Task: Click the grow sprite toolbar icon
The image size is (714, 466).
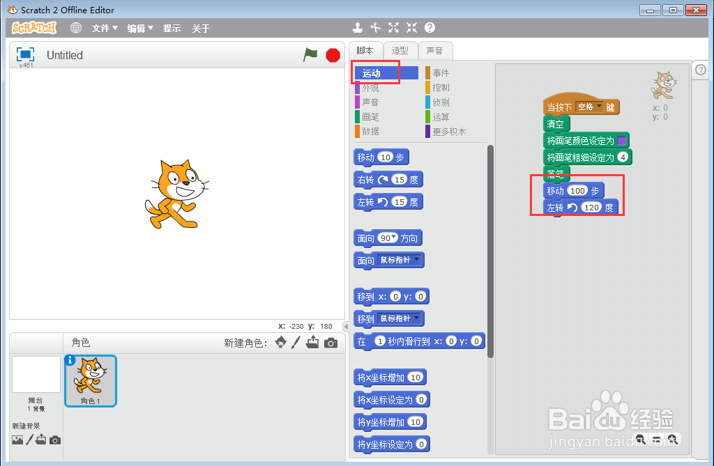Action: point(393,28)
